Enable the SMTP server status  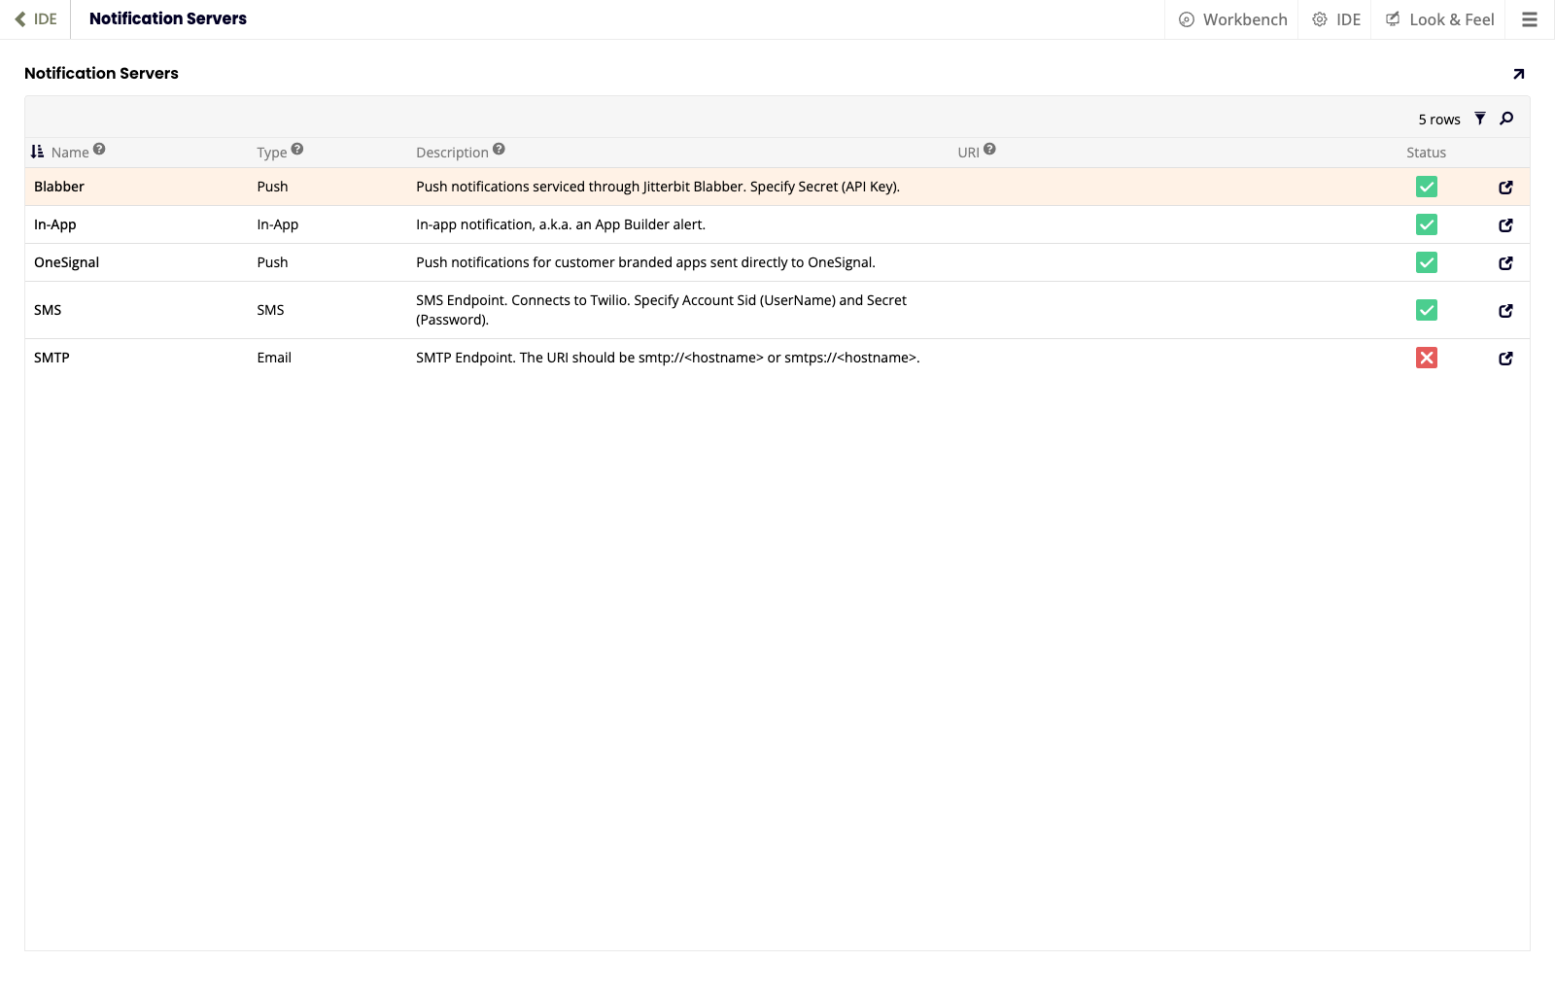1426,358
